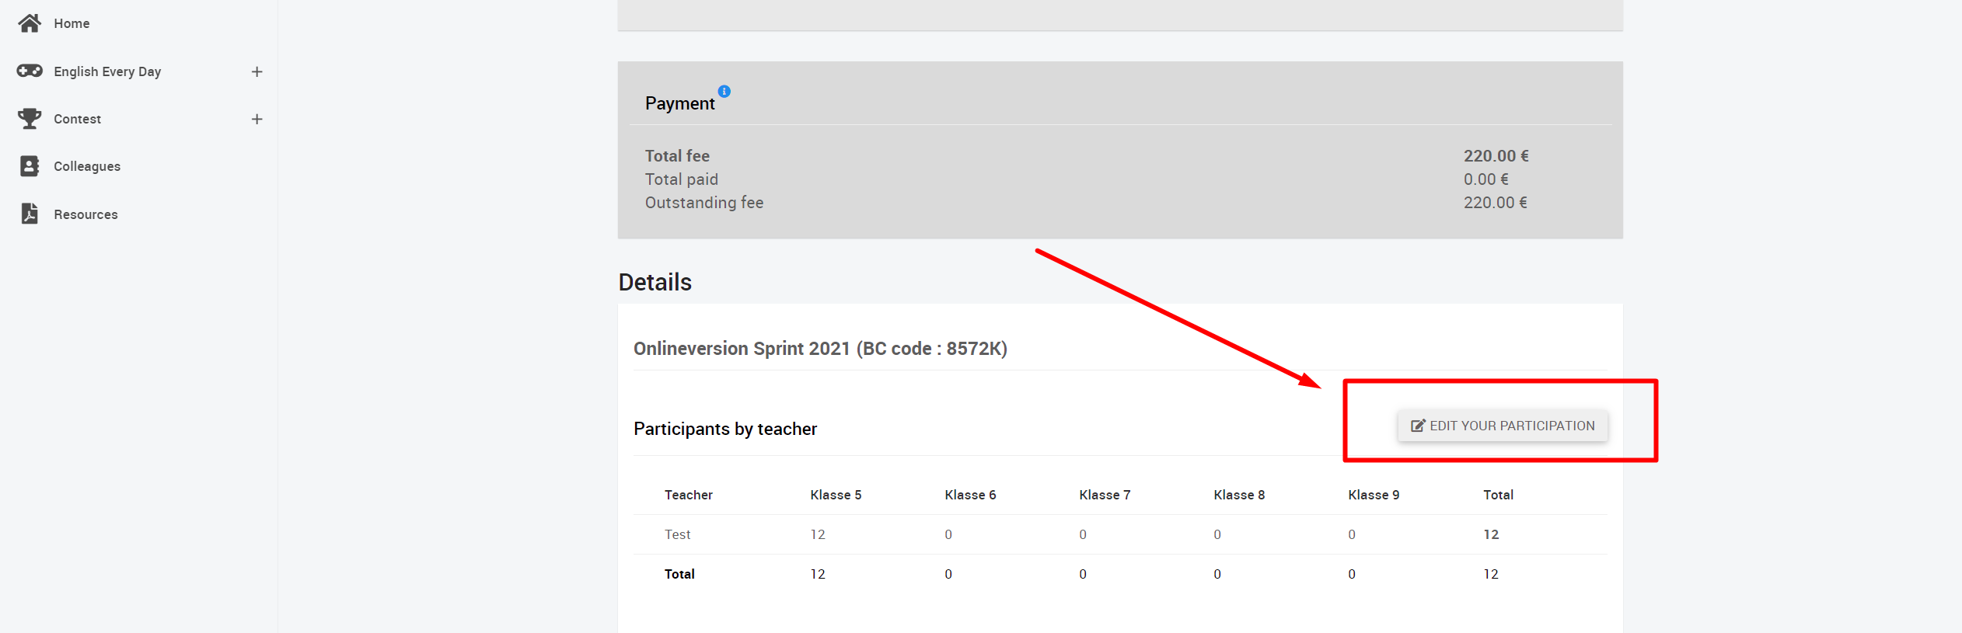Click the bold Total row label
The height and width of the screenshot is (633, 1962).
[x=679, y=574]
